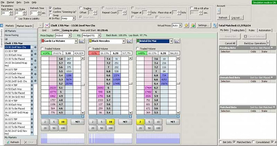Open the Garde La Victoire selection dropdown
The image size is (277, 146).
[x=76, y=41]
